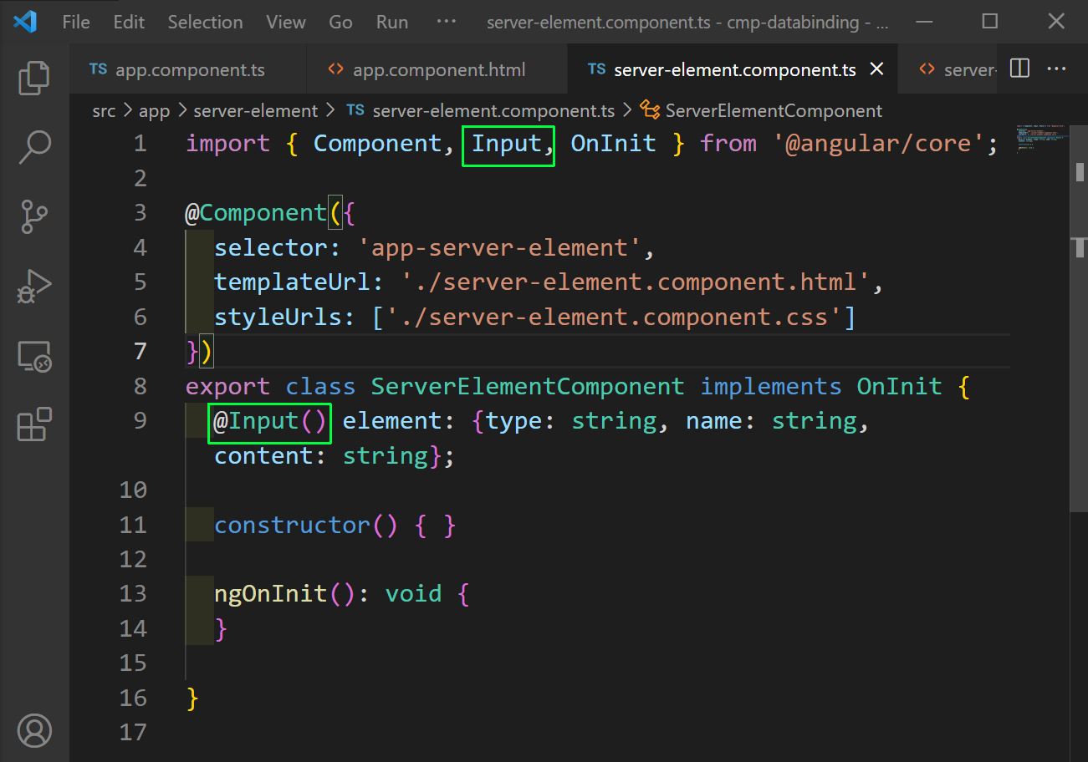Switch to the app.component.html tab
Viewport: 1088px width, 762px height.
(x=437, y=69)
